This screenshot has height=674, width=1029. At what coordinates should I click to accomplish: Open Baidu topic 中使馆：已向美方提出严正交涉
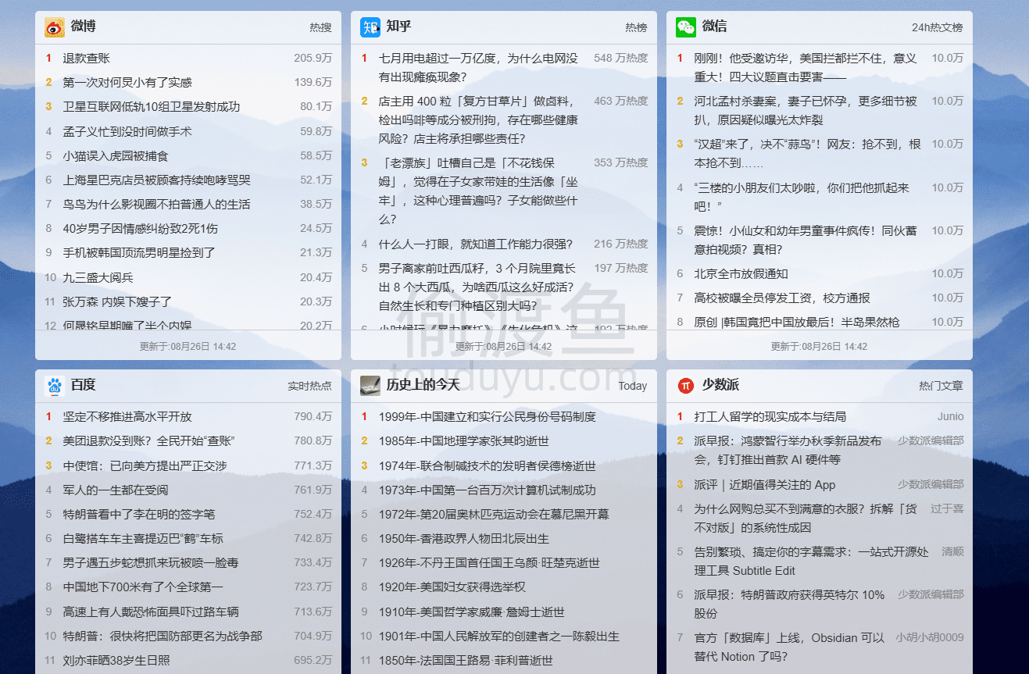[145, 465]
